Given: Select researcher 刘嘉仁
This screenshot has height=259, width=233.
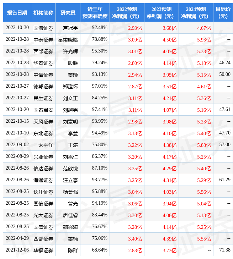Looking at the screenshot, I should [x=70, y=157].
